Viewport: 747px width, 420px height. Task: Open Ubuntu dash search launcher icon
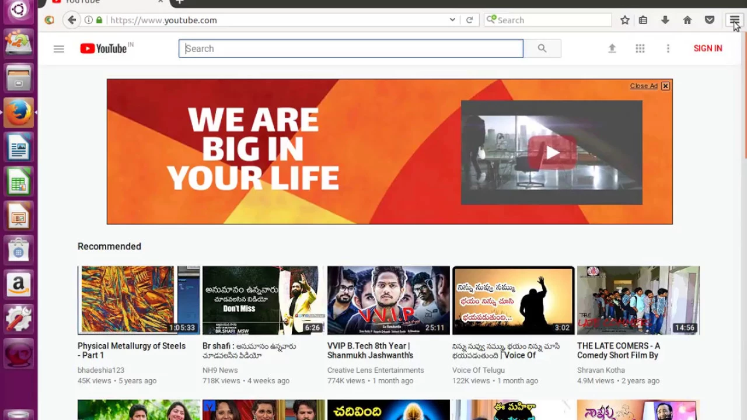point(19,10)
